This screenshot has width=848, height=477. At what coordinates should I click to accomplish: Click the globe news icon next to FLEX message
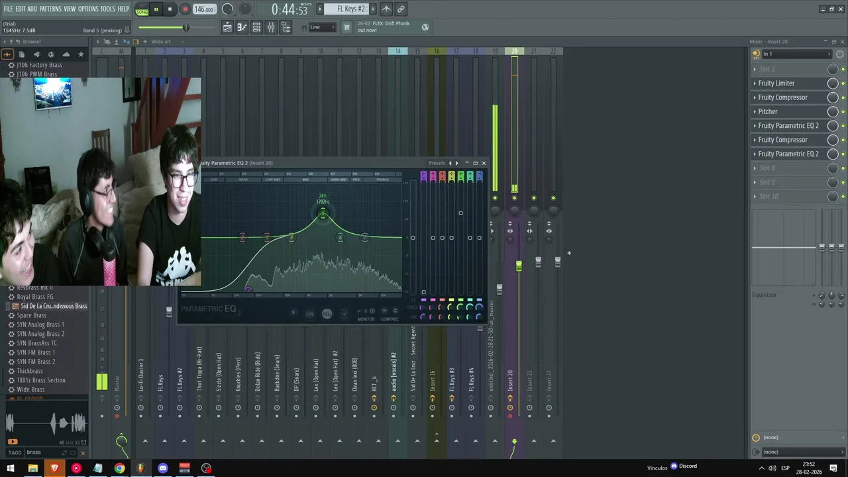pos(425,27)
